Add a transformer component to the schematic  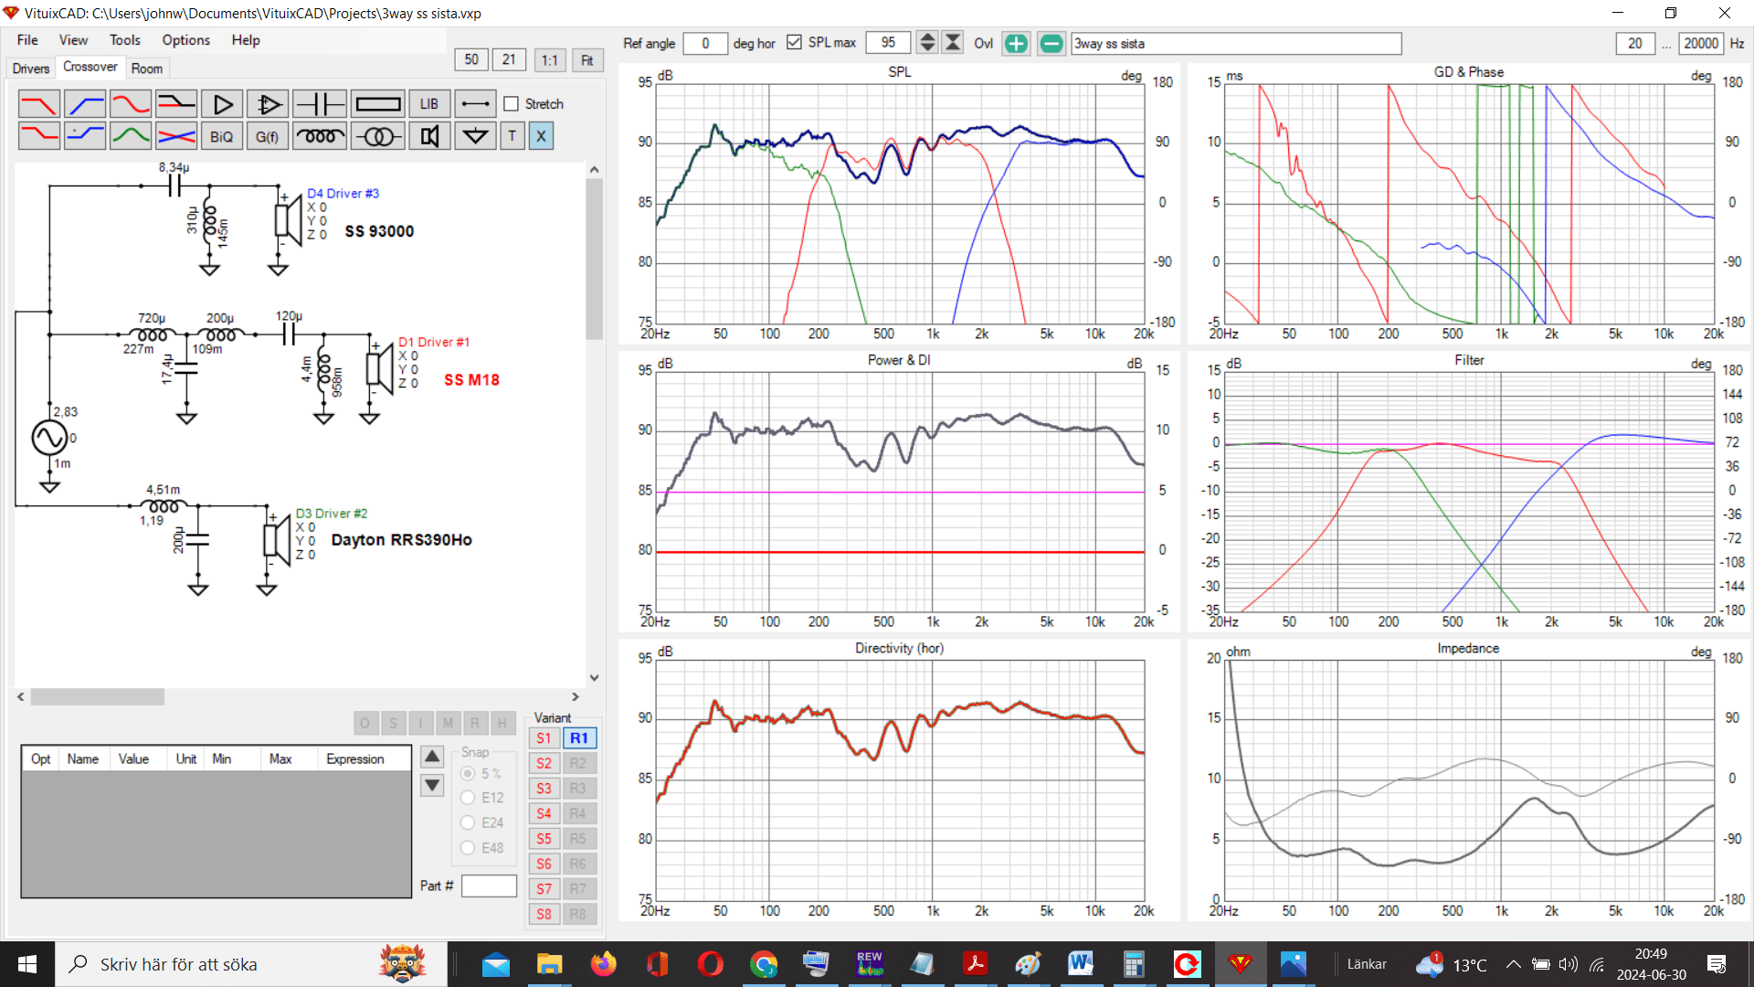(x=377, y=136)
